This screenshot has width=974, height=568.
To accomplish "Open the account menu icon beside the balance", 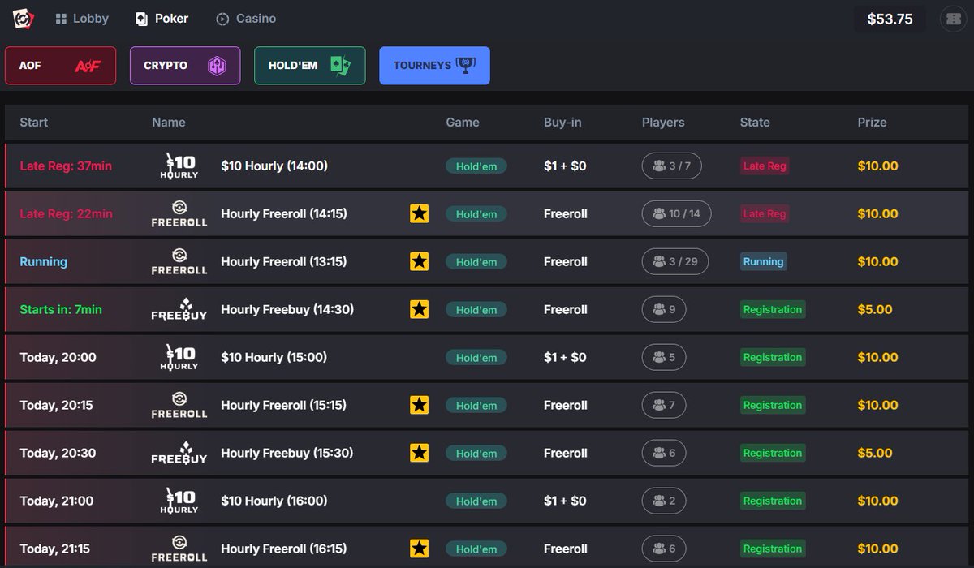I will point(952,19).
